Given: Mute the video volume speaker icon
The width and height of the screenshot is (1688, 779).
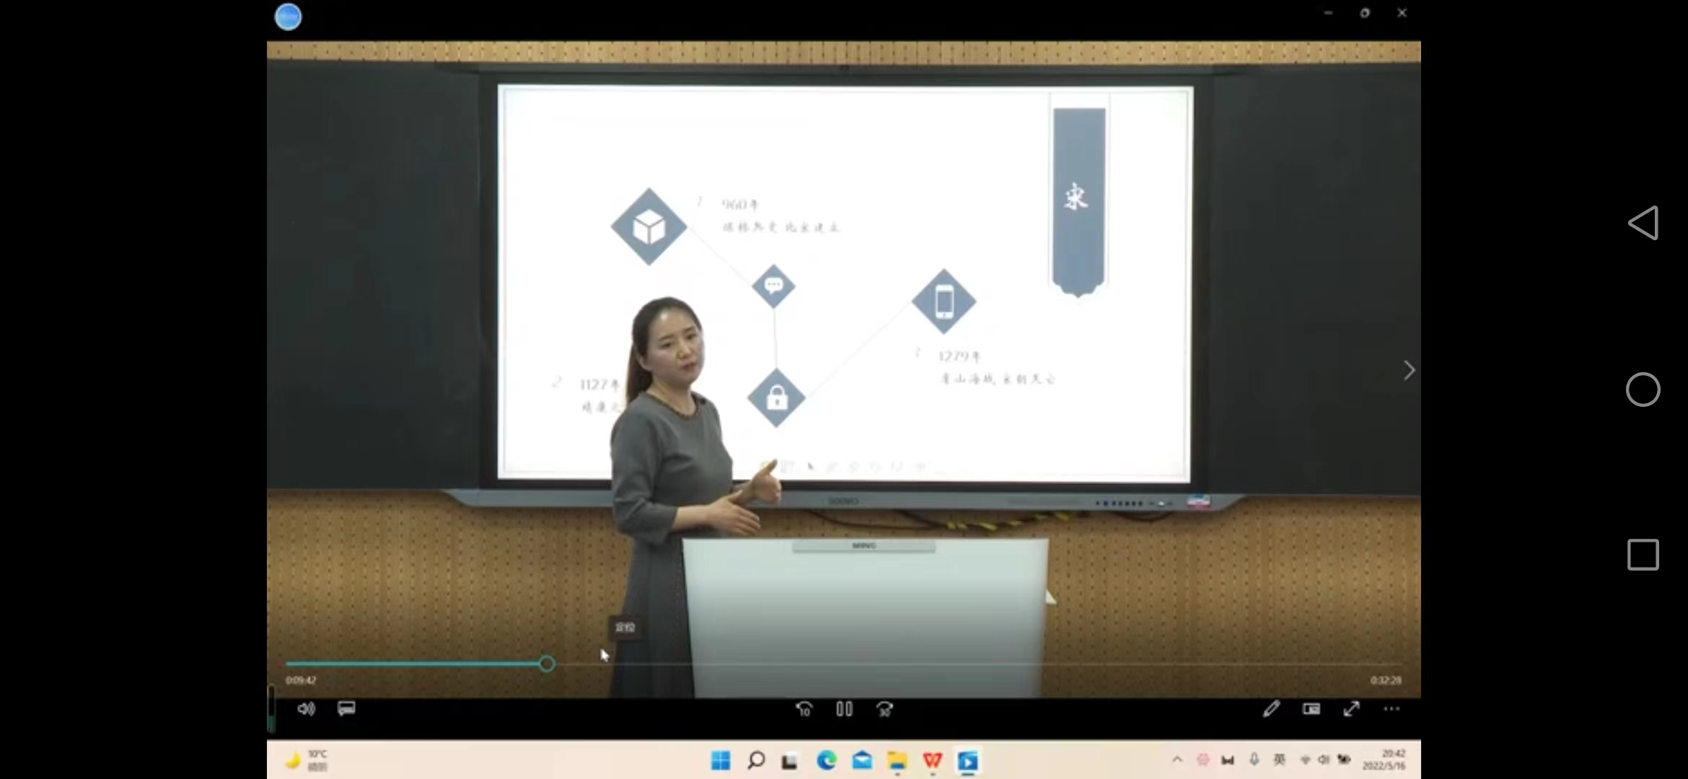Looking at the screenshot, I should coord(306,709).
